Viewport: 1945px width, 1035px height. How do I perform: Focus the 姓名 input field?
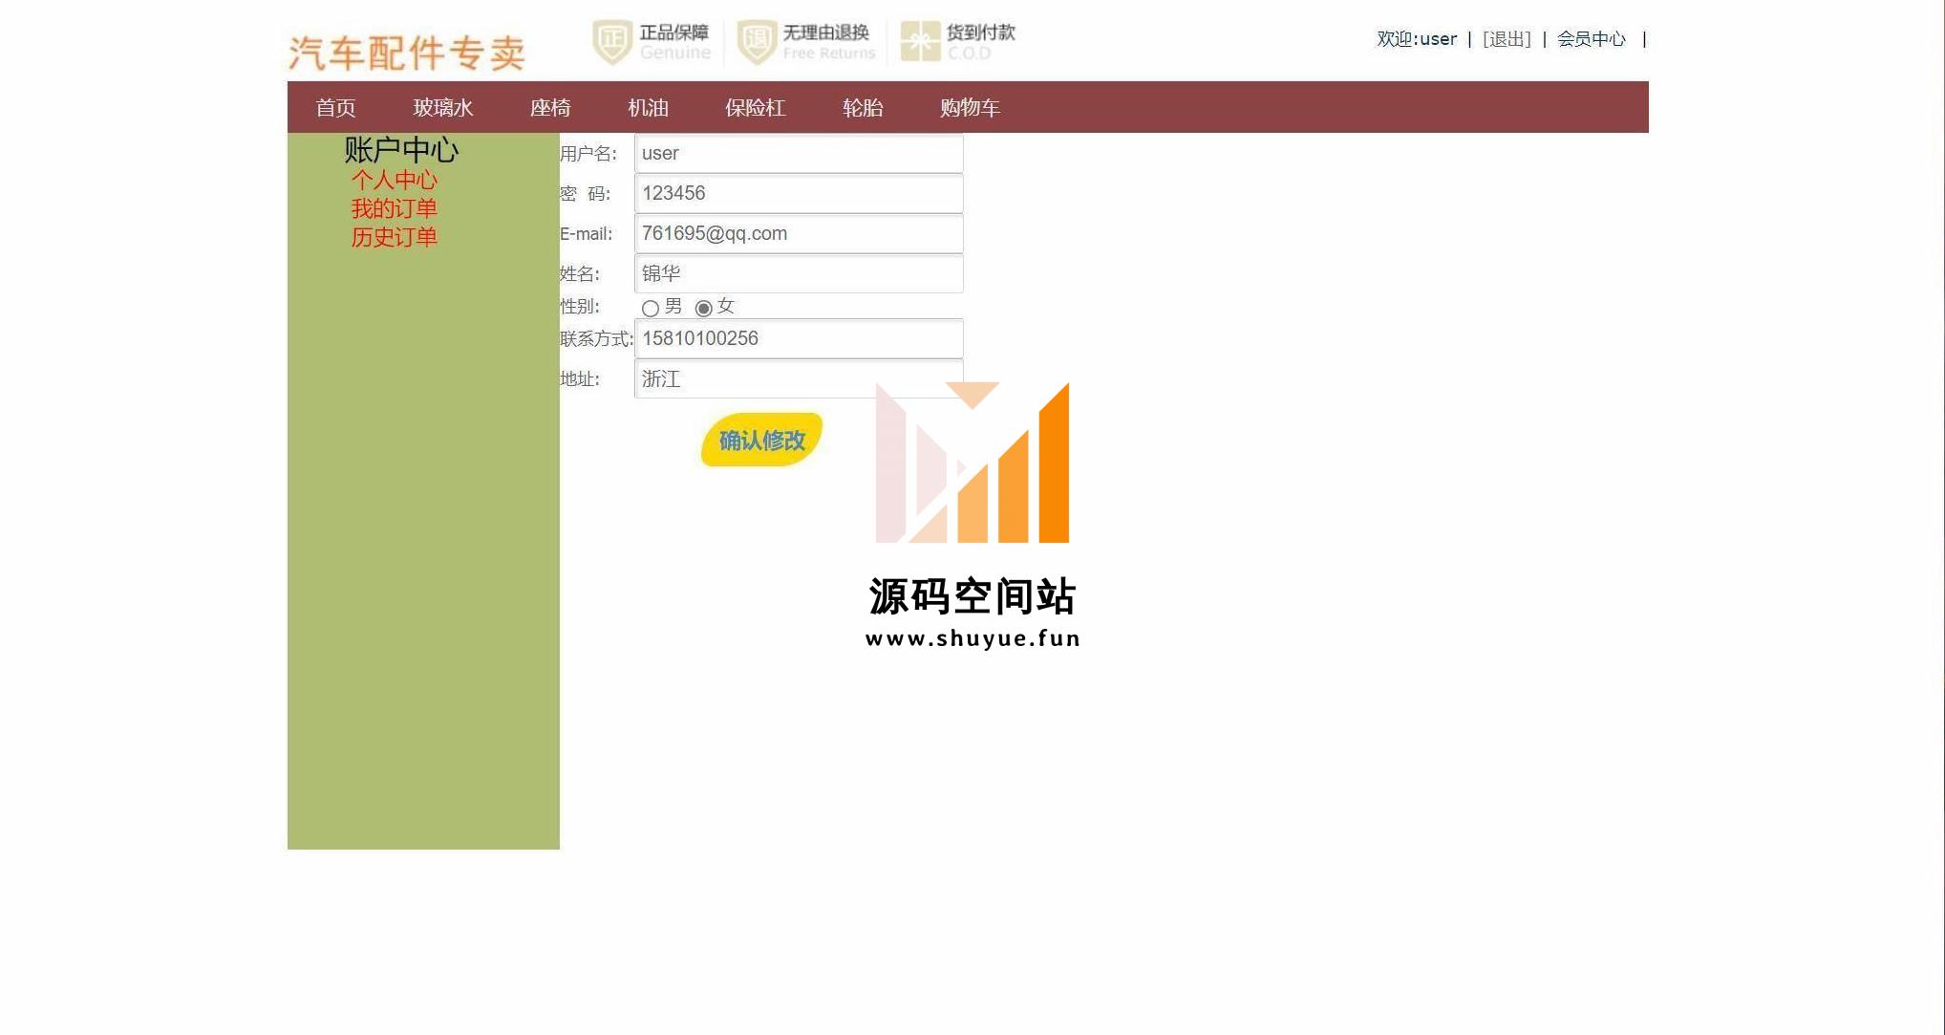pos(799,274)
